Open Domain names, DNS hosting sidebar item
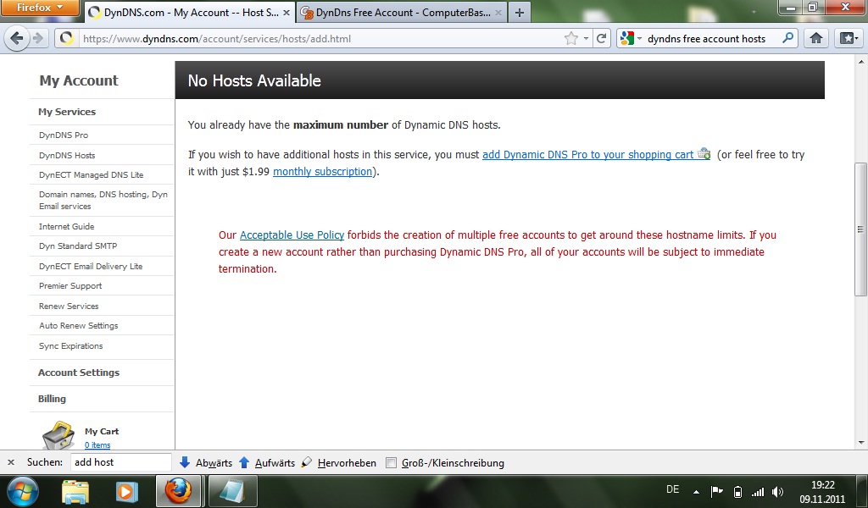The height and width of the screenshot is (508, 868). click(x=103, y=200)
